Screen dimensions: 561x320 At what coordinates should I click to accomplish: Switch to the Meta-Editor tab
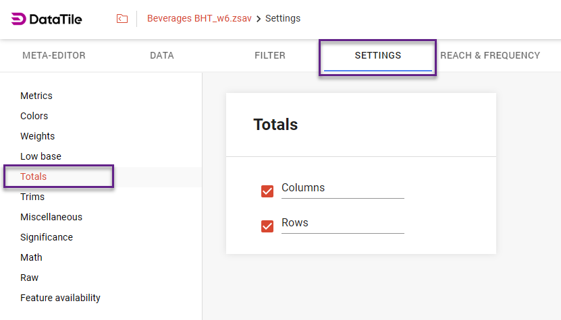tap(54, 56)
